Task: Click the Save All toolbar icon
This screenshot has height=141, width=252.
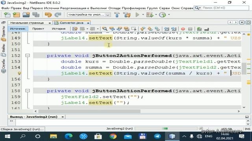Action: pyautogui.click(x=36, y=15)
